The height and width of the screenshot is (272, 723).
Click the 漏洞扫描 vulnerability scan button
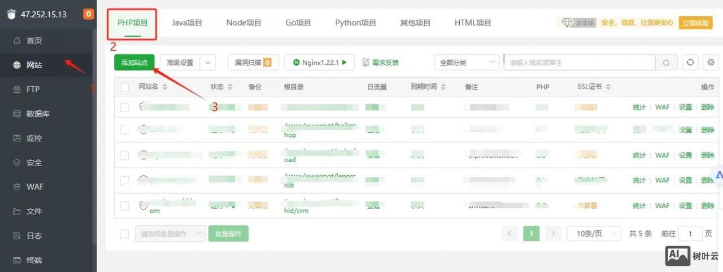click(252, 63)
